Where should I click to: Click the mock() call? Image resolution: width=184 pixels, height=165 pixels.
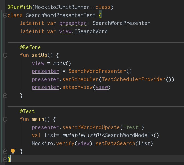pos(62,63)
